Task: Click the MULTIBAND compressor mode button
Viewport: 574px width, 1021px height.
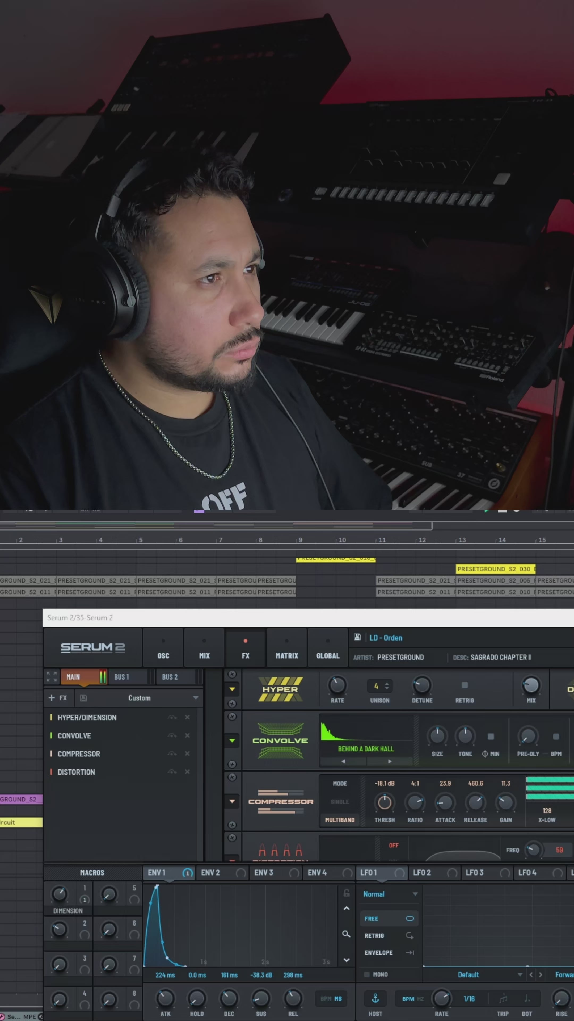Action: pos(340,820)
